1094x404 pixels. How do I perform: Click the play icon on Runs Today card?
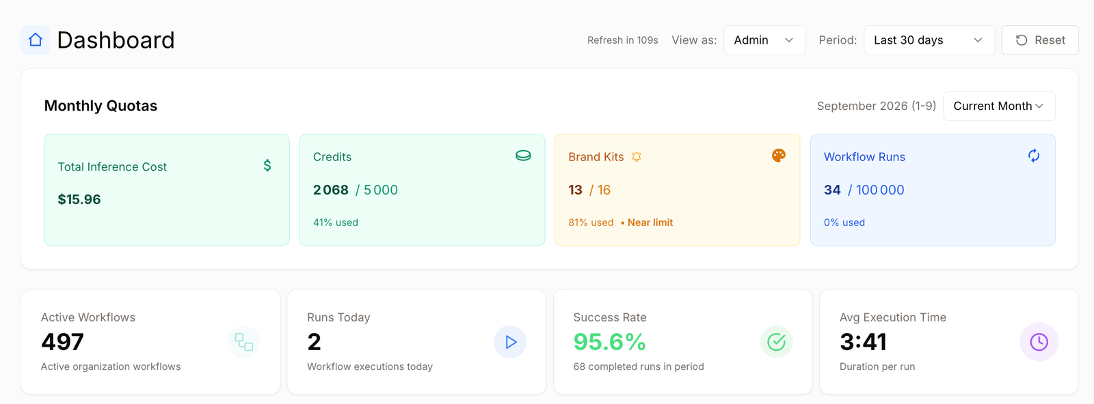point(510,342)
